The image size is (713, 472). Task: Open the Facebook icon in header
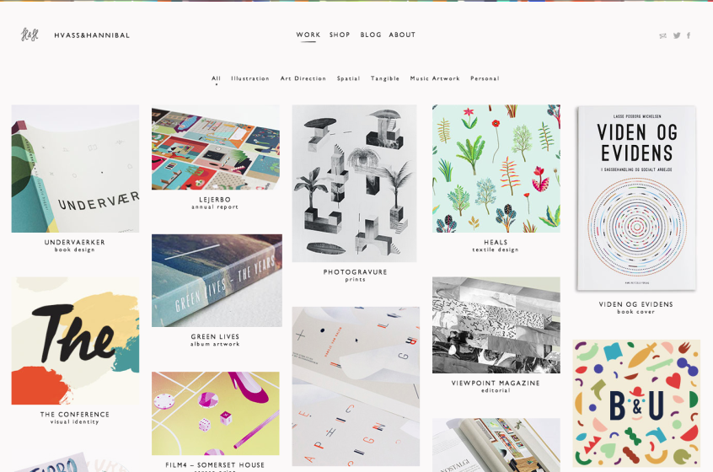click(689, 35)
